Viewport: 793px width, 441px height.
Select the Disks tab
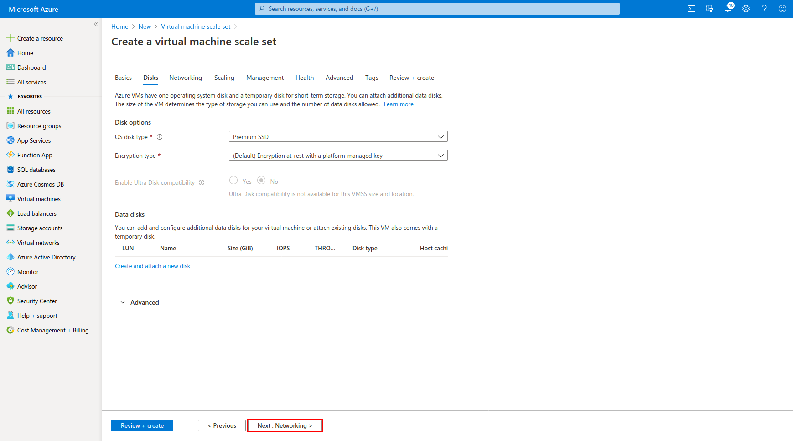tap(150, 78)
